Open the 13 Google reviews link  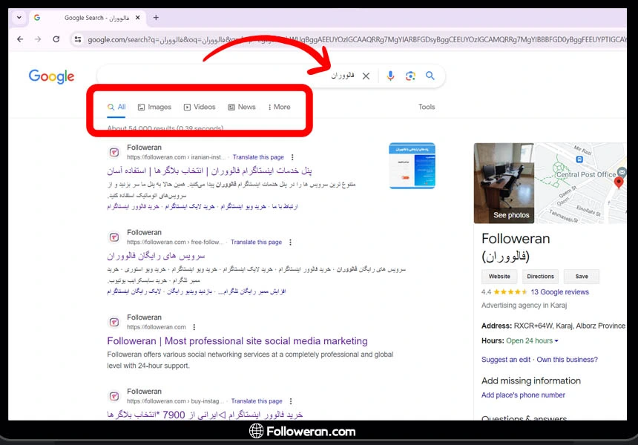tap(559, 292)
